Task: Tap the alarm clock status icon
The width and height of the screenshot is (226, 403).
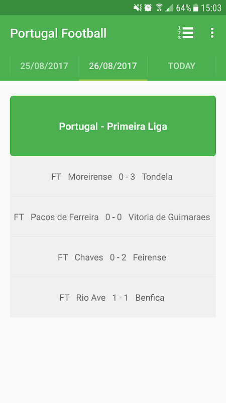Action: tap(148, 8)
